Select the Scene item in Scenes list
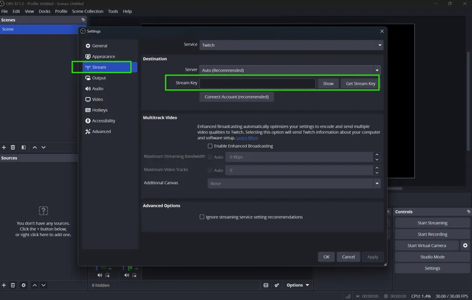 tap(39, 29)
